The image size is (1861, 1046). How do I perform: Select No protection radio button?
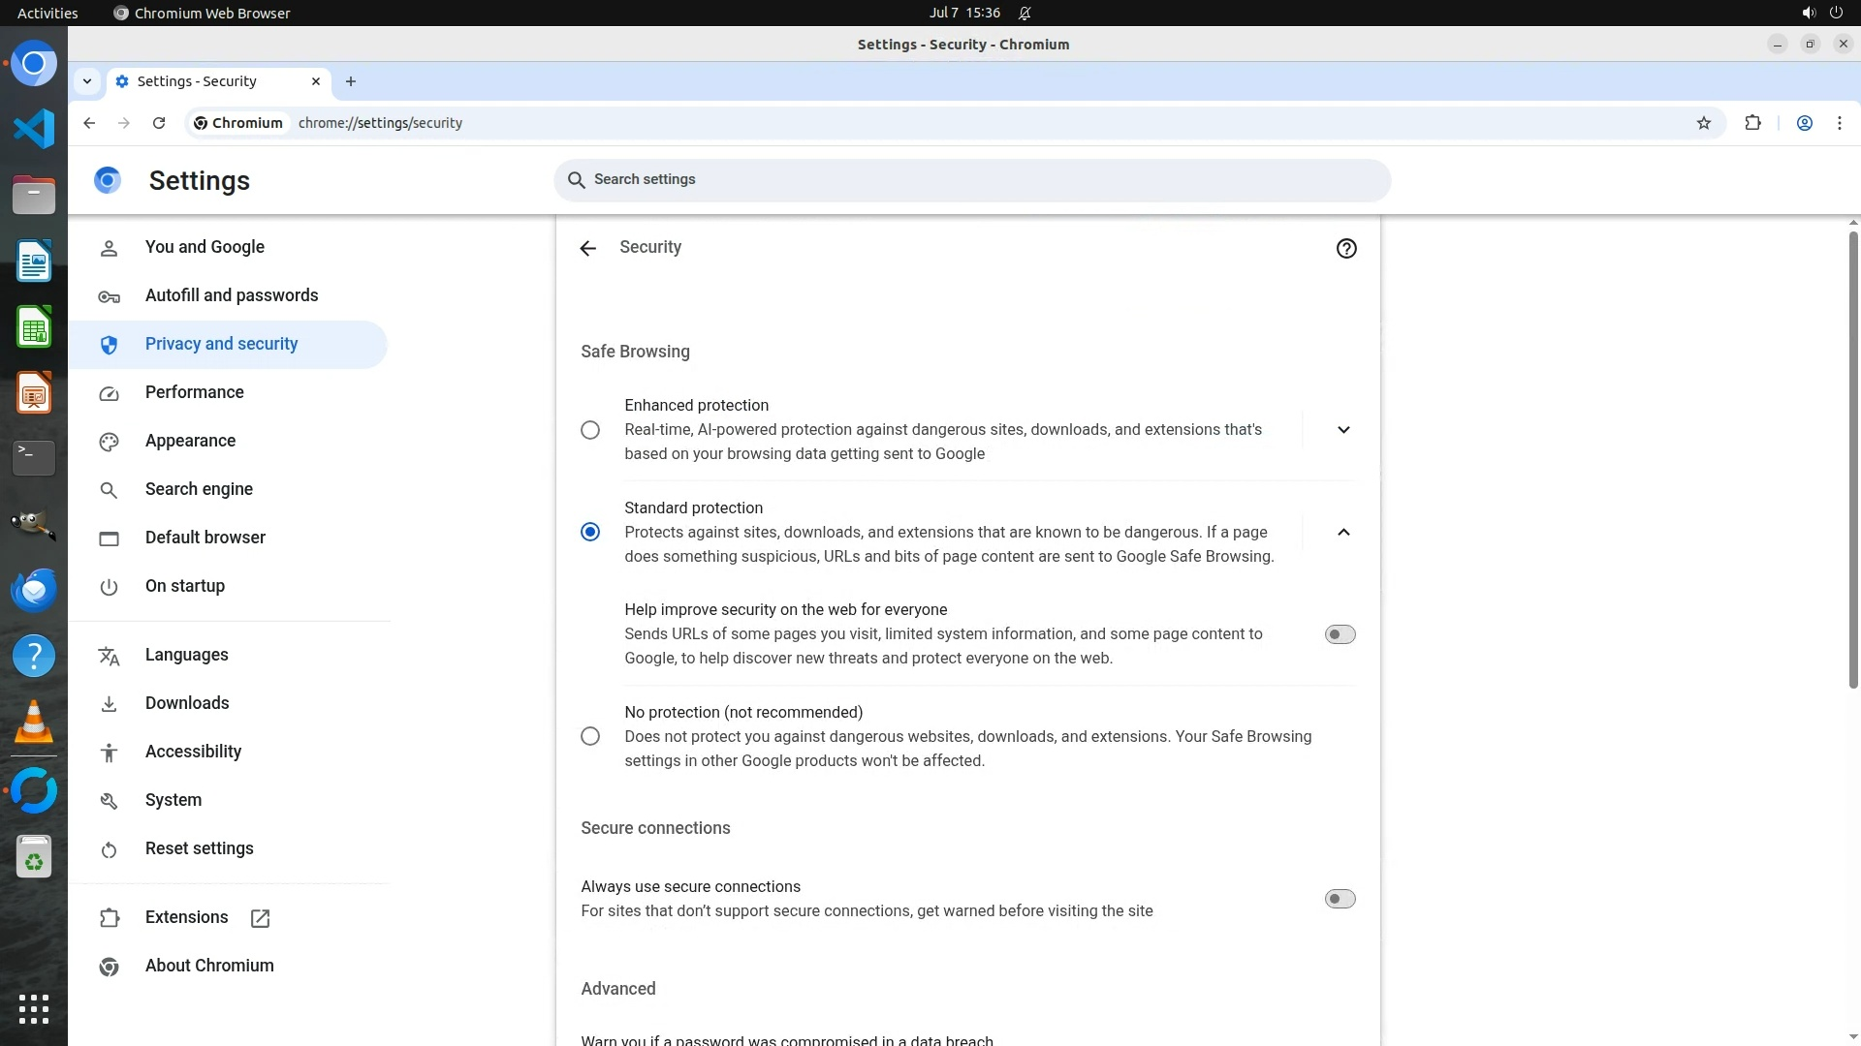point(589,736)
